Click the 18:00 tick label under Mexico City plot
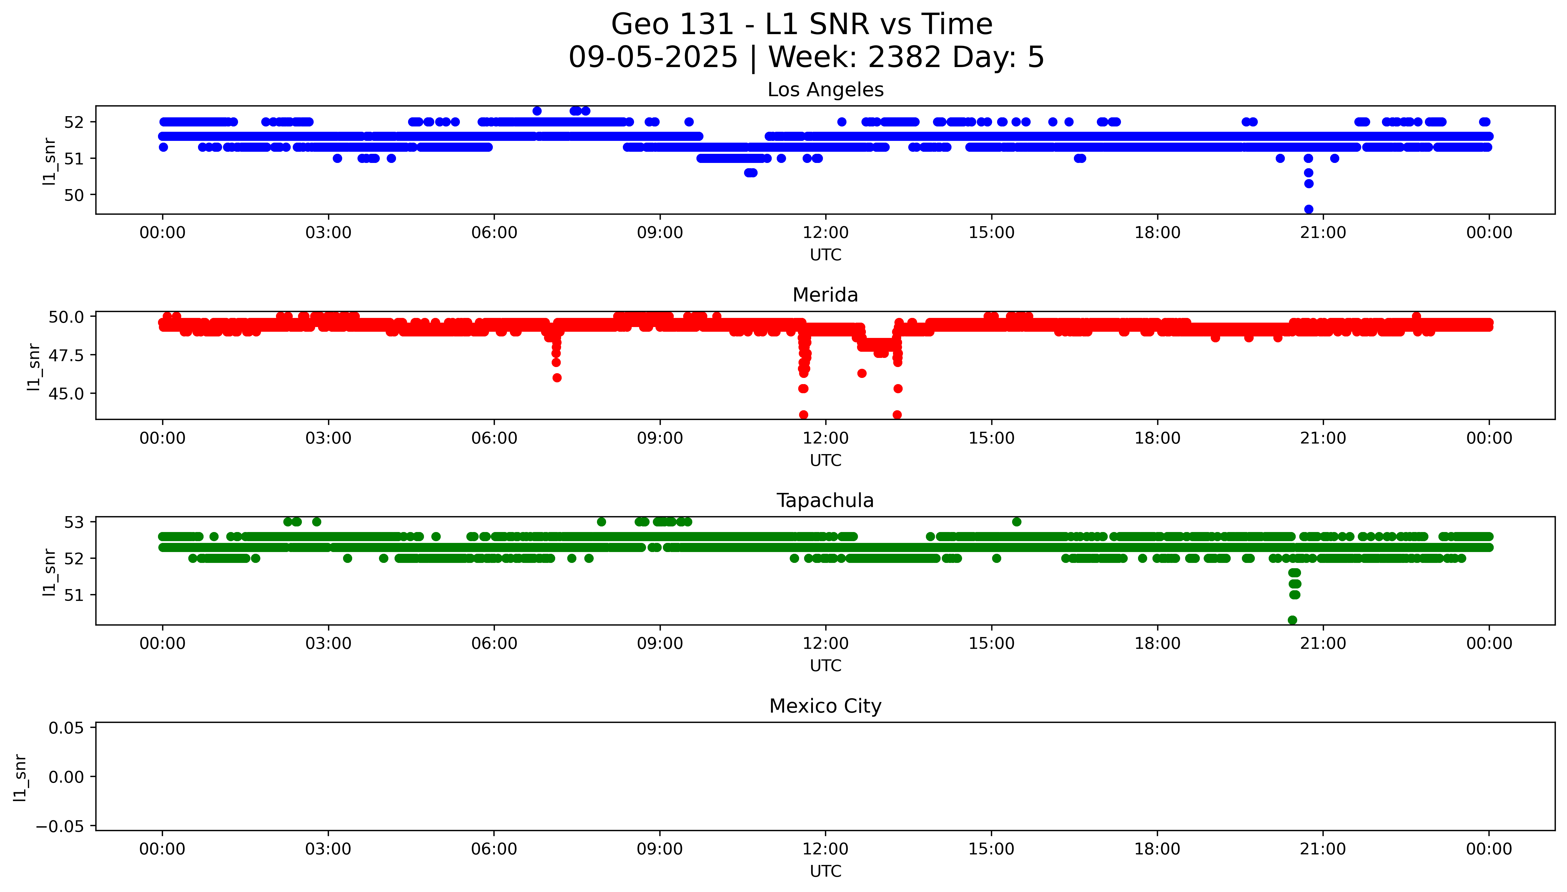 (1157, 849)
